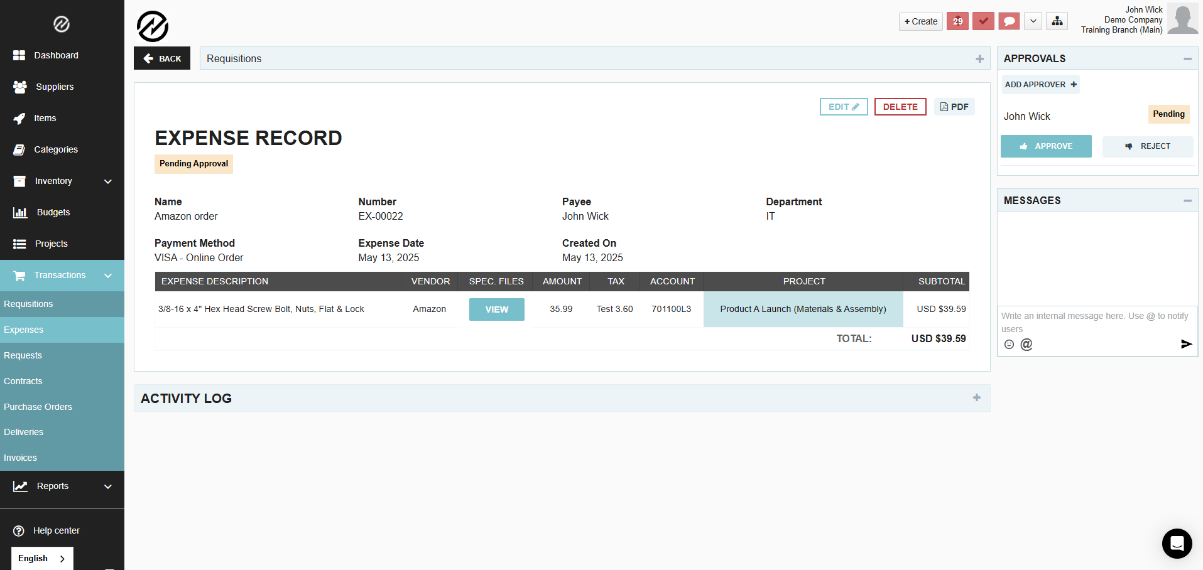Image resolution: width=1203 pixels, height=570 pixels.
Task: Open Purchase Orders in the sidebar
Action: pyautogui.click(x=62, y=407)
